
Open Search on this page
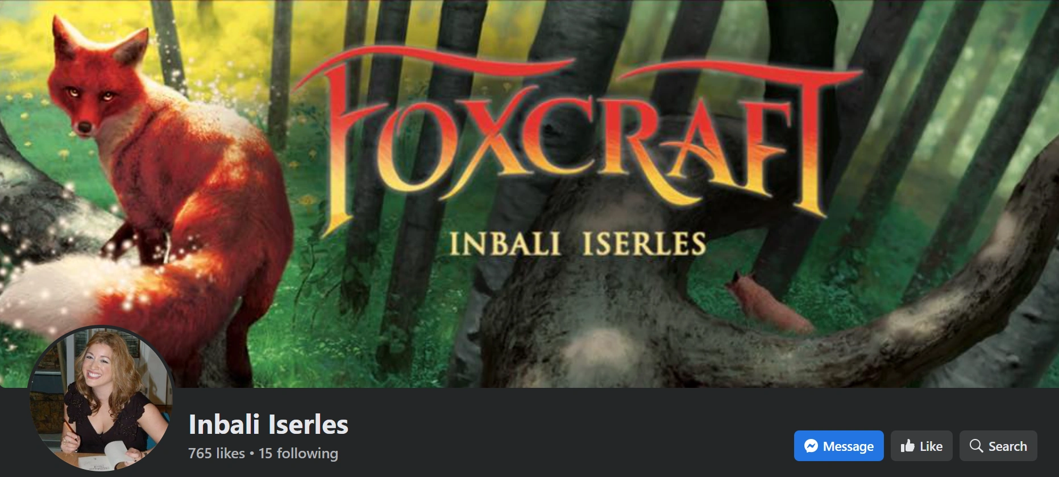[x=998, y=446]
